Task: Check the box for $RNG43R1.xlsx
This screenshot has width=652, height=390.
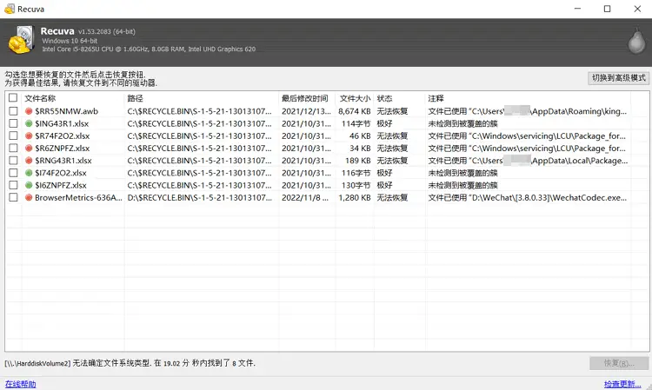Action: pos(13,161)
